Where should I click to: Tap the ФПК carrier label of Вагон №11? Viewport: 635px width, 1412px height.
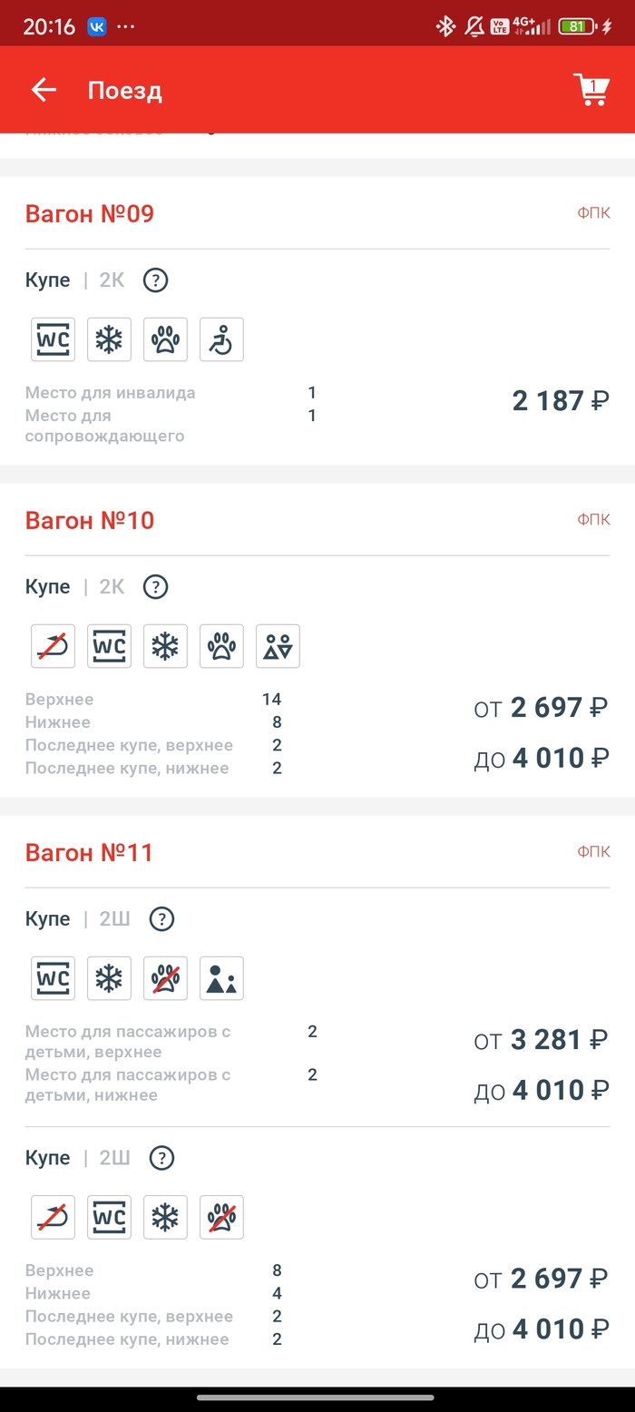point(593,851)
